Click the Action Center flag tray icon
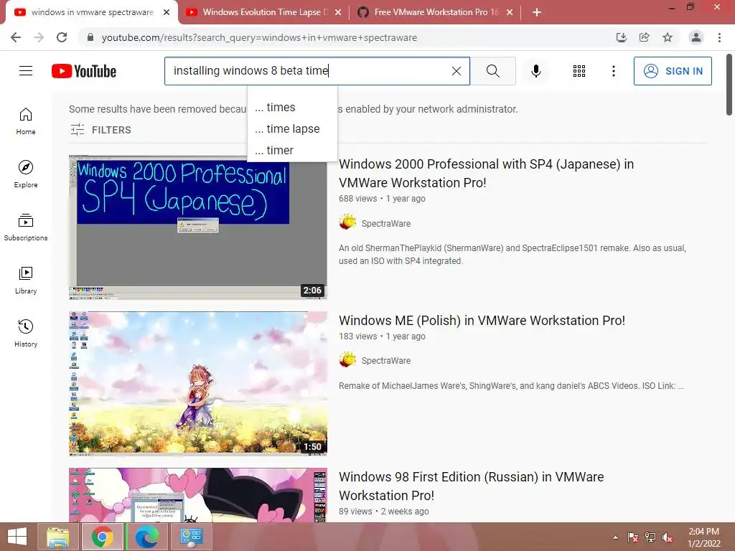This screenshot has height=551, width=735. pyautogui.click(x=632, y=537)
